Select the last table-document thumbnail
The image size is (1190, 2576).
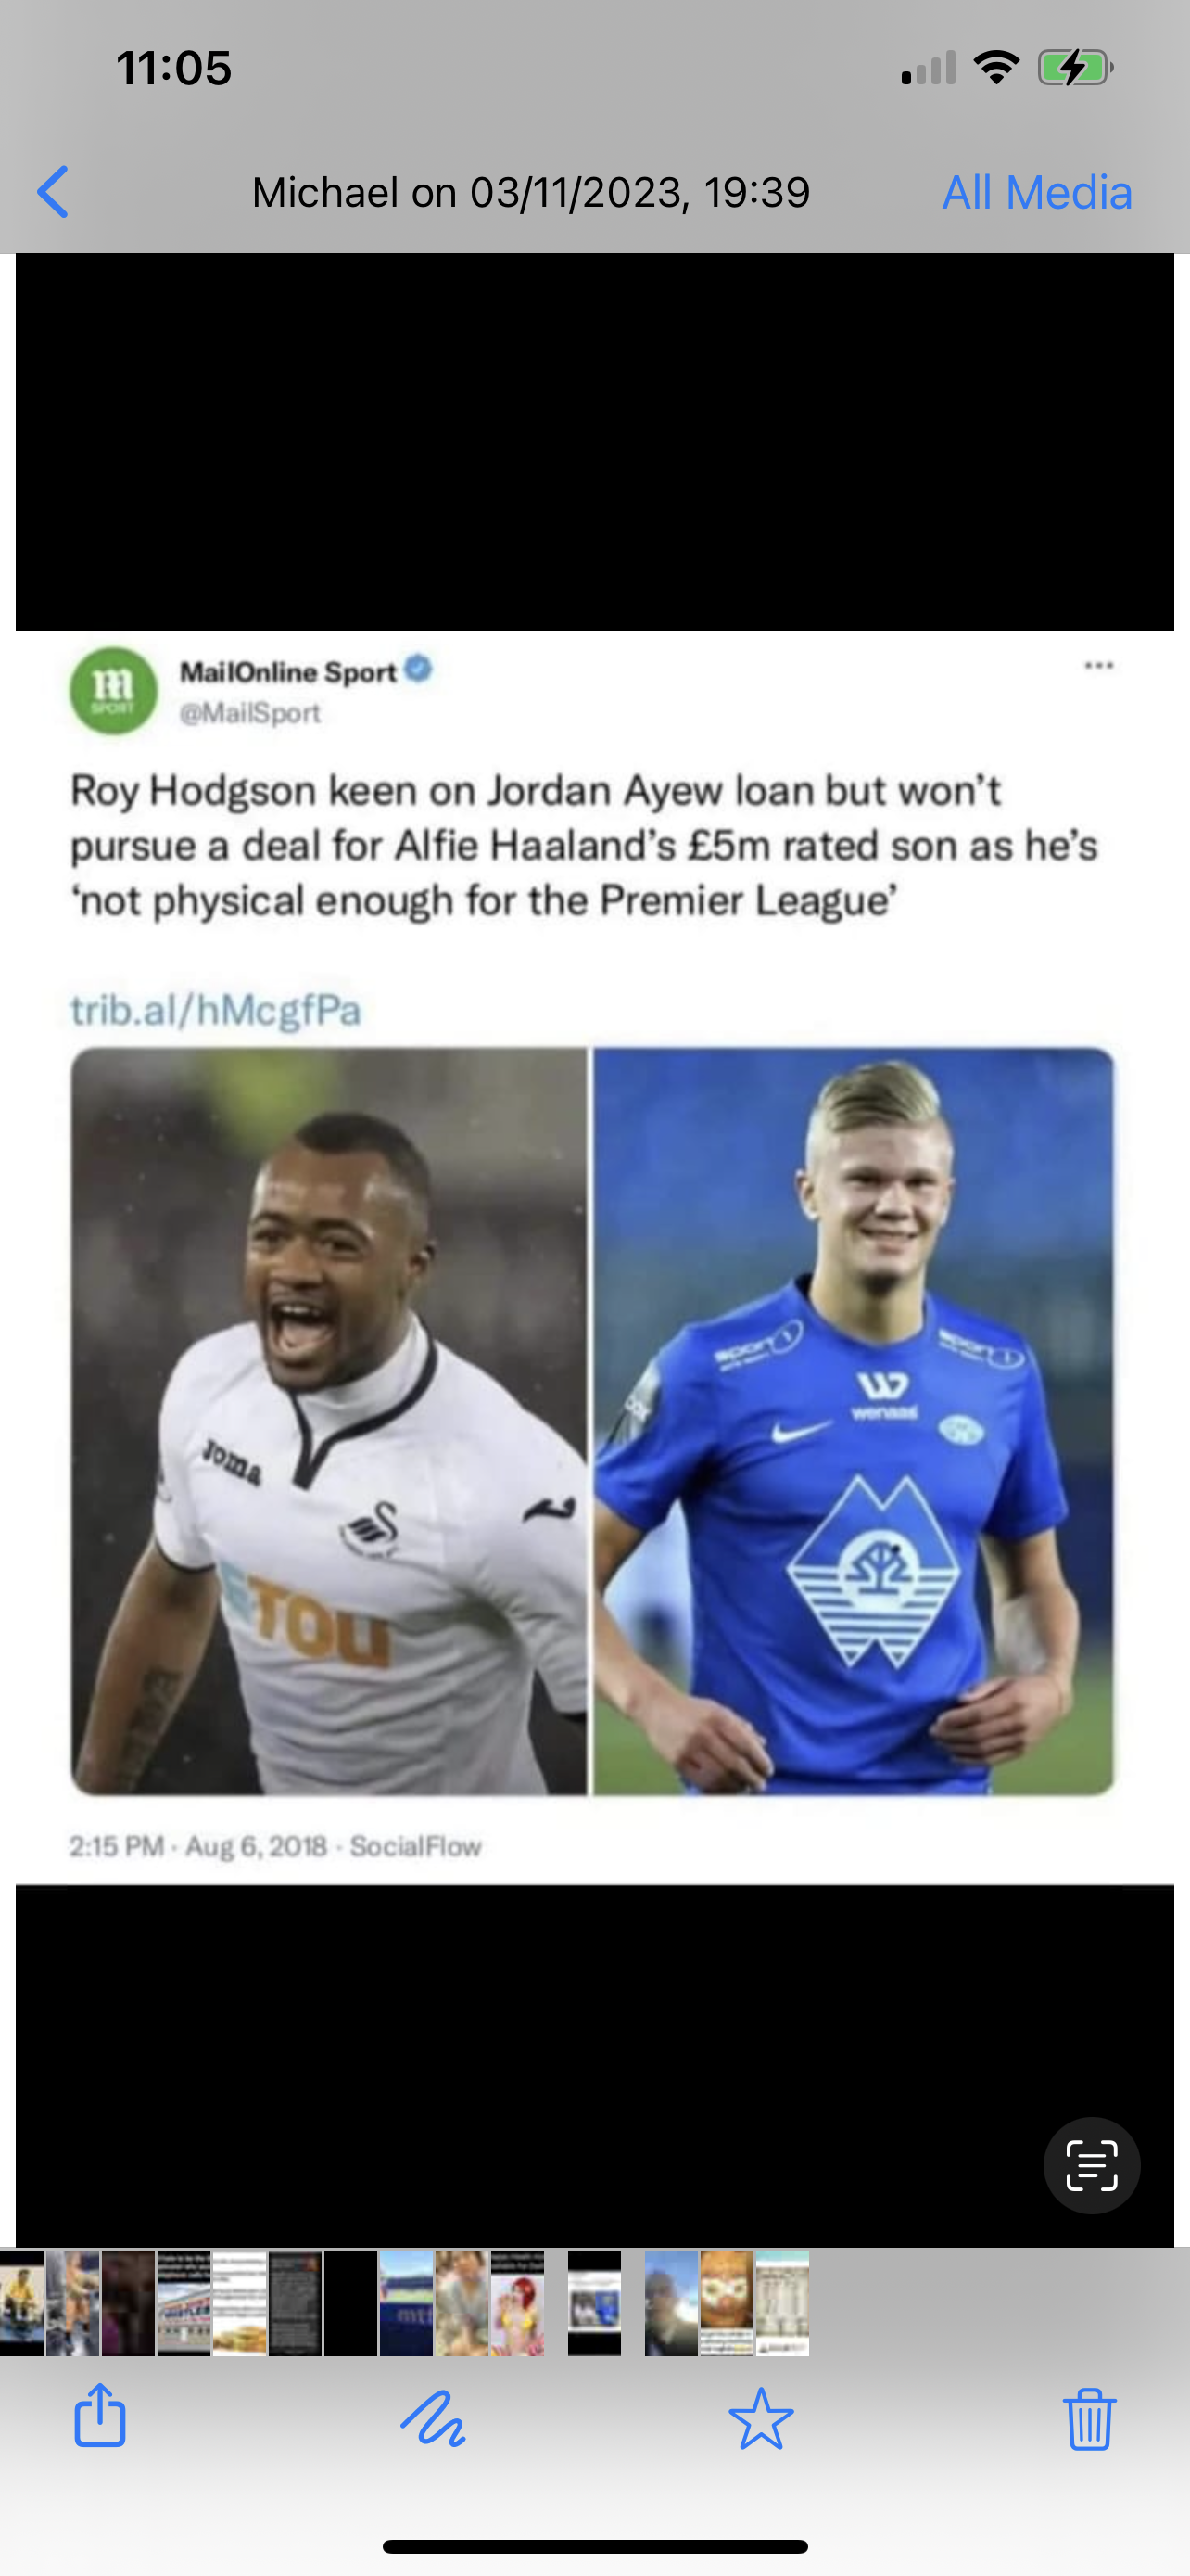click(782, 2303)
